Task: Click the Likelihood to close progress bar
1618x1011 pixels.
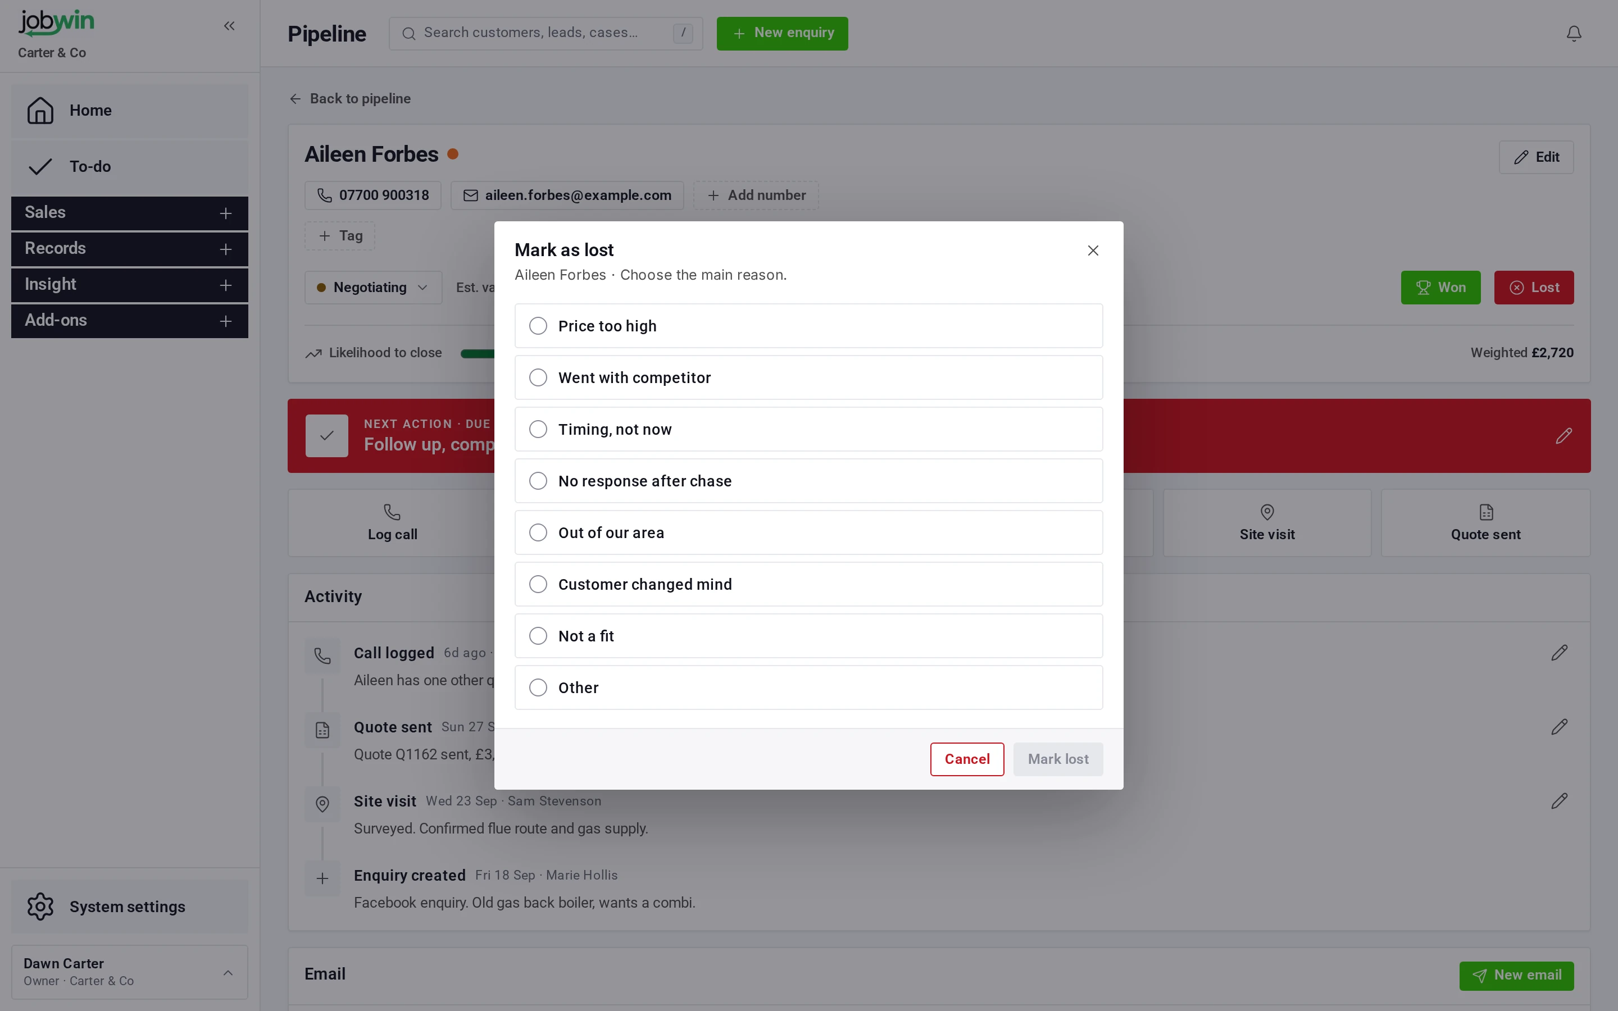Action: tap(478, 353)
